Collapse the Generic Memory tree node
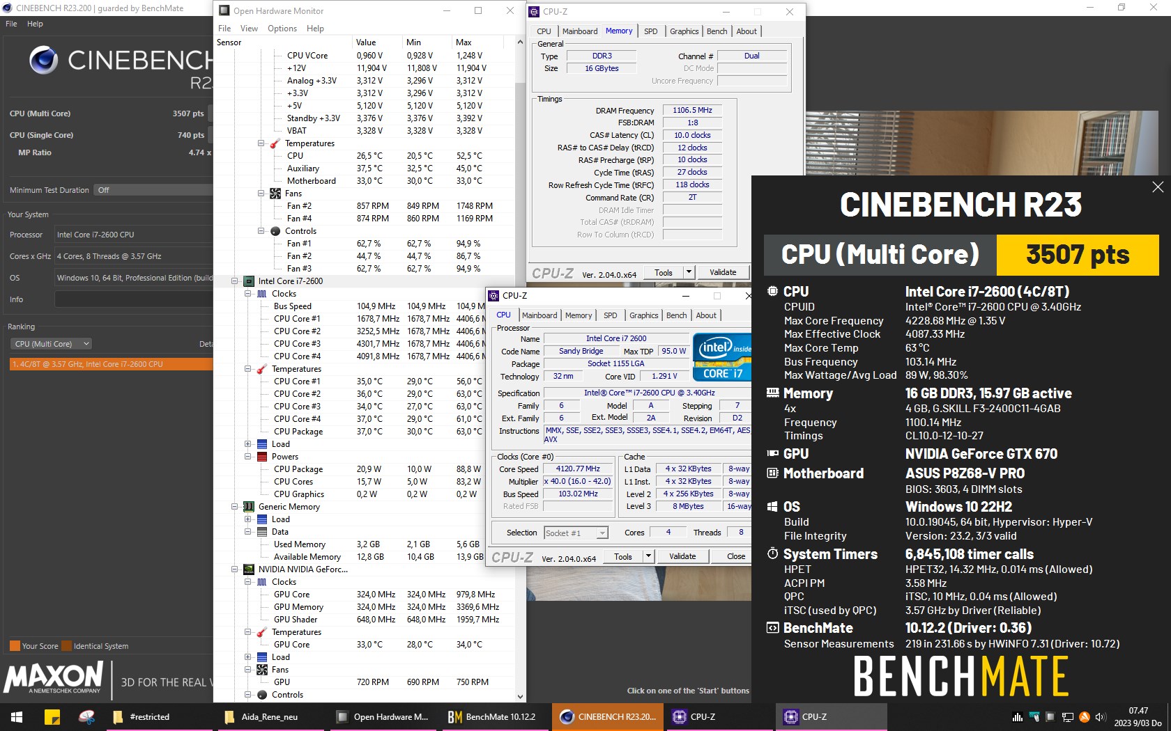Viewport: 1171px width, 731px height. [235, 507]
